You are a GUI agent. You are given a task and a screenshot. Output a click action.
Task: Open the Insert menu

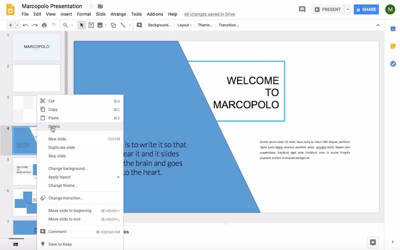[66, 14]
